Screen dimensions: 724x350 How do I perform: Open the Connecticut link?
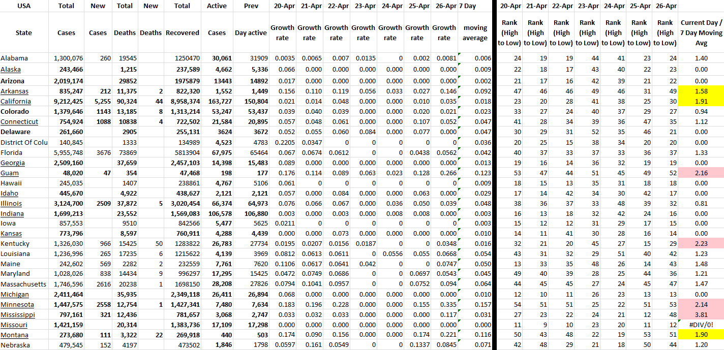coord(19,122)
